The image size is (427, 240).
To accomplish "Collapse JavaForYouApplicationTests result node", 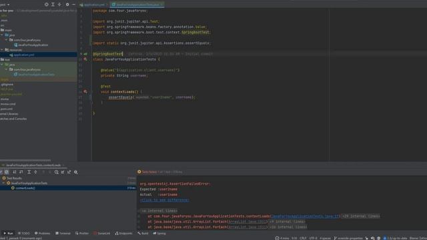I will click(3, 183).
